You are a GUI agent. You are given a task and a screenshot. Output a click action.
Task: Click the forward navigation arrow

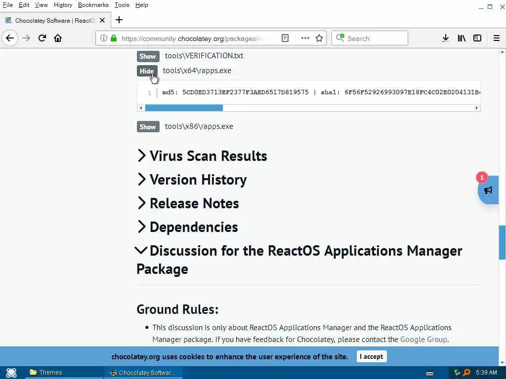(26, 38)
